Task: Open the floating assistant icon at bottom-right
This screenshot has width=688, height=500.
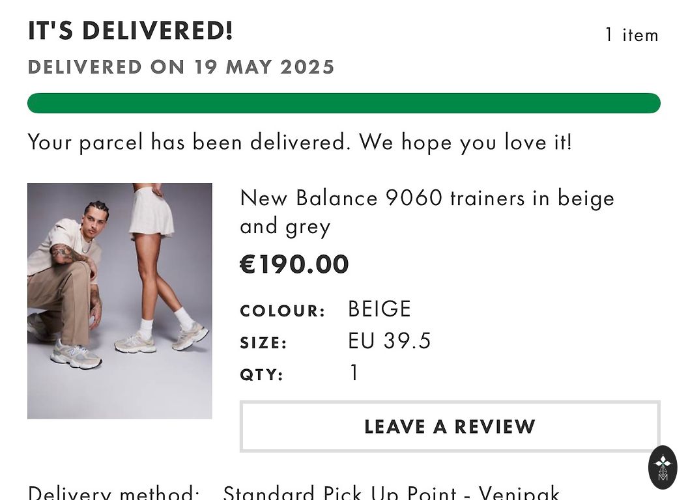Action: [x=663, y=467]
